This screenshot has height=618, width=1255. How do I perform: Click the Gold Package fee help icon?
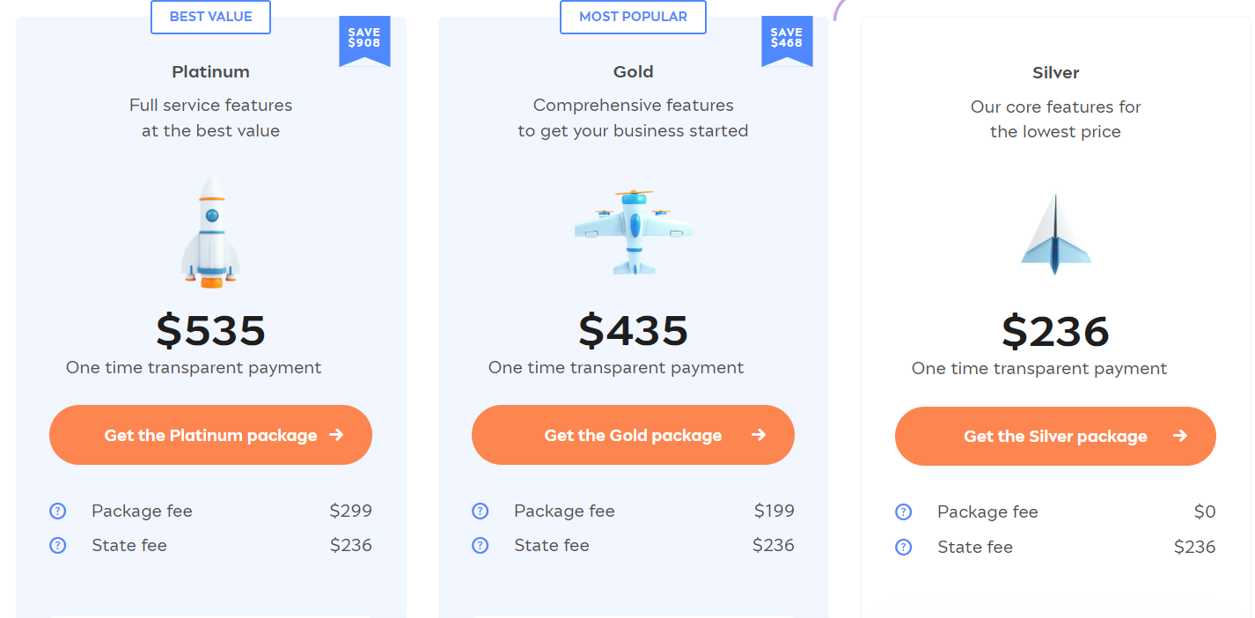point(481,511)
